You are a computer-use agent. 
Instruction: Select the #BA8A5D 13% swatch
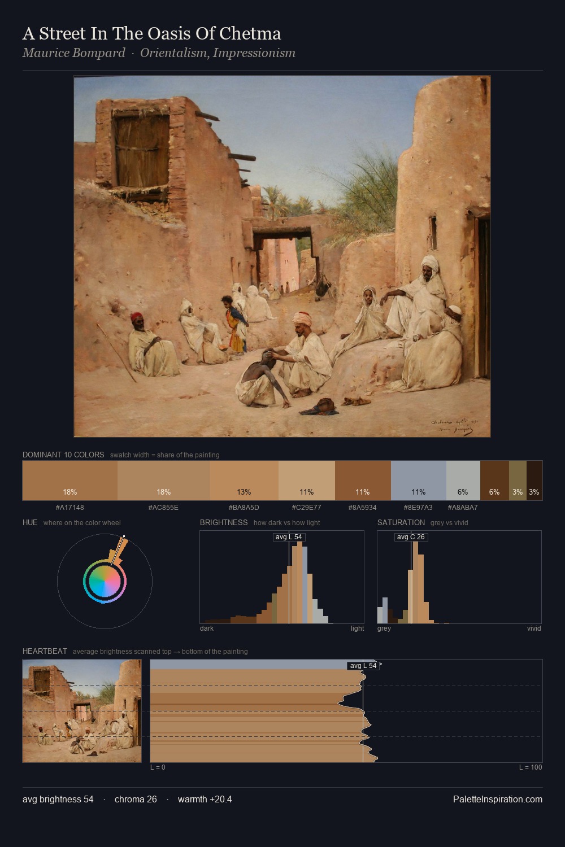244,481
